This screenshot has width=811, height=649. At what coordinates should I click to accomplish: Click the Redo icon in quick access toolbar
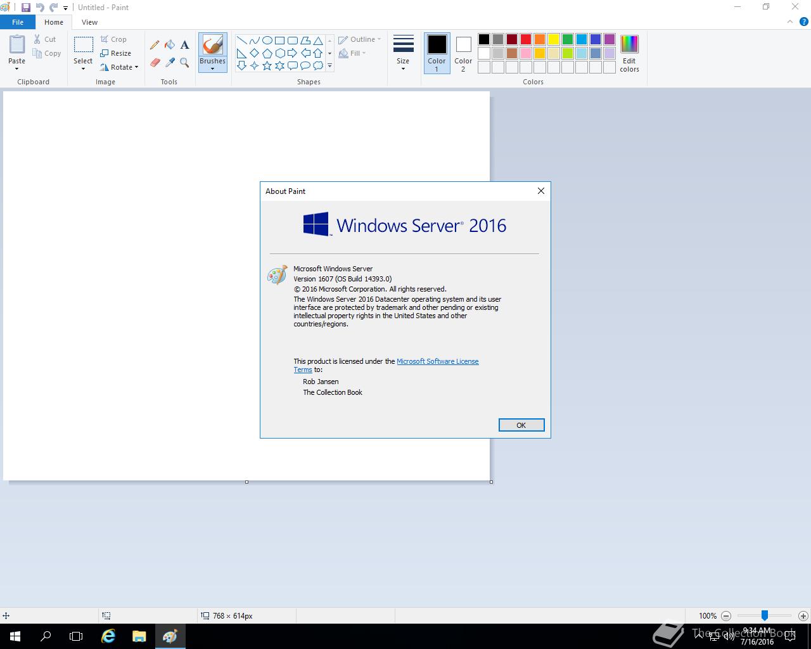click(54, 8)
